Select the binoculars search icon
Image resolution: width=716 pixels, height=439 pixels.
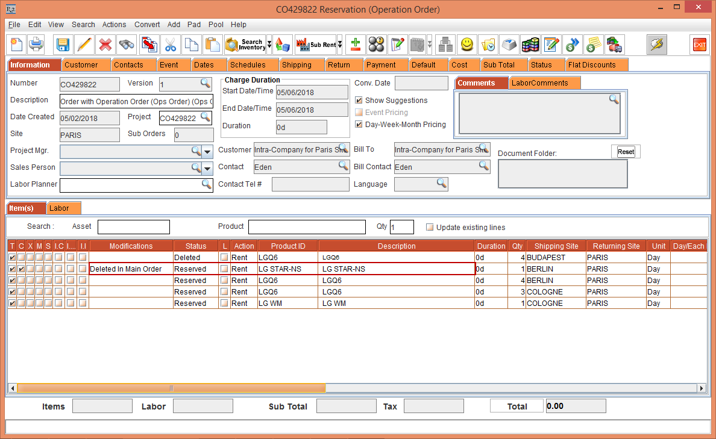125,45
